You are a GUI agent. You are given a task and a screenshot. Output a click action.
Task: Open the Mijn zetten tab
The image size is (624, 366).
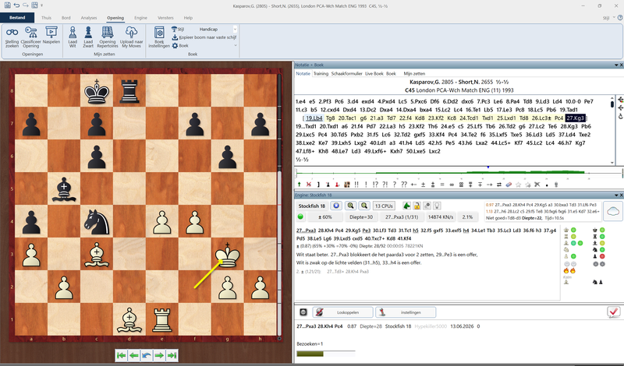point(414,73)
